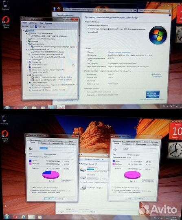182x220 pixels.
Task: Open Файл menu in Device Manager
Action: [x=25, y=23]
